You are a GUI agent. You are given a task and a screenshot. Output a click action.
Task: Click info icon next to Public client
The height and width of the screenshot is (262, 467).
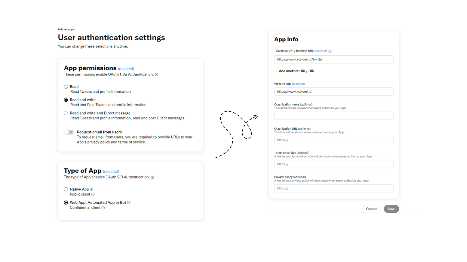[x=93, y=194]
